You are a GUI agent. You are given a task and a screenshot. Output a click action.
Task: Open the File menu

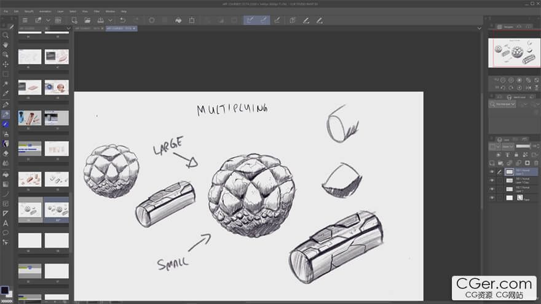click(x=6, y=12)
